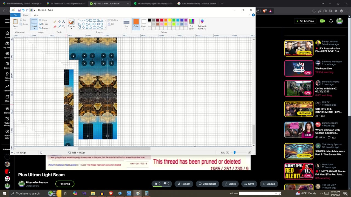Select the Color 1 orange swatch

pyautogui.click(x=136, y=24)
